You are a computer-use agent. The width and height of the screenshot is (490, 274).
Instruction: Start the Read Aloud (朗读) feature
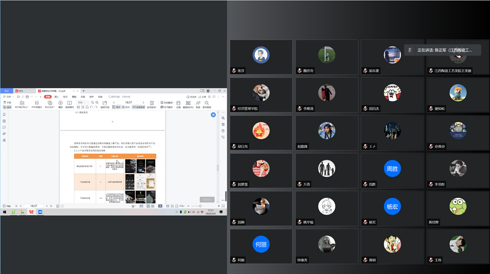[x=198, y=105]
